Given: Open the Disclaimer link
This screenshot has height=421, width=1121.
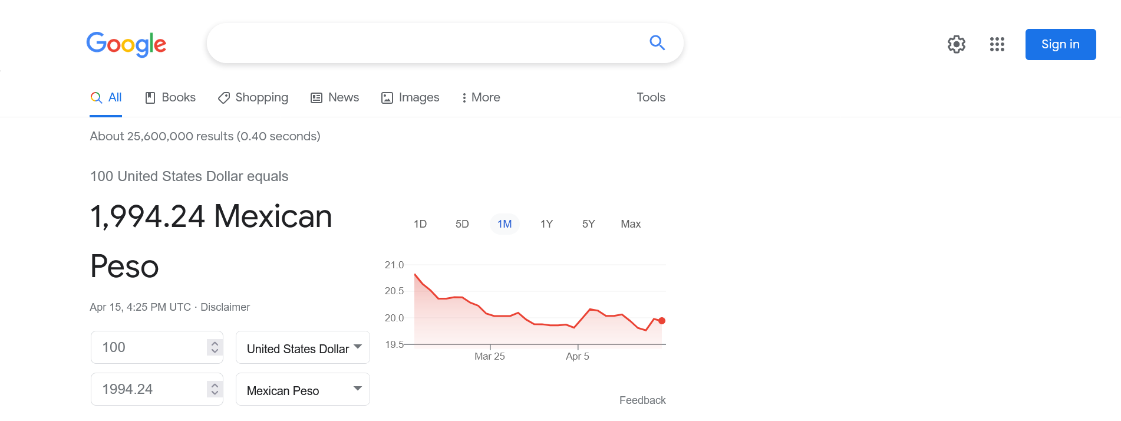Looking at the screenshot, I should coord(225,307).
